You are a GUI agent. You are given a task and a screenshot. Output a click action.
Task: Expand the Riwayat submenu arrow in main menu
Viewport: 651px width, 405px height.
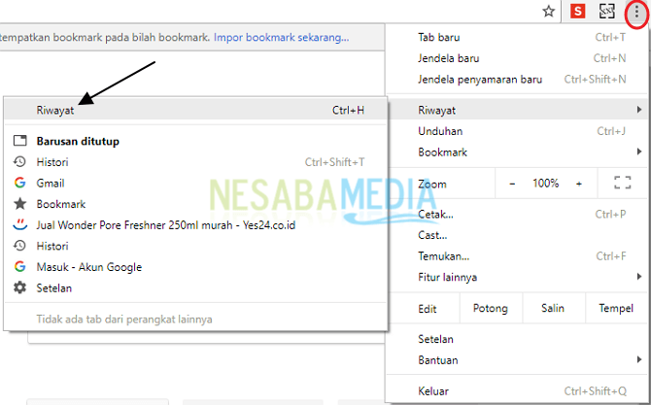click(639, 110)
